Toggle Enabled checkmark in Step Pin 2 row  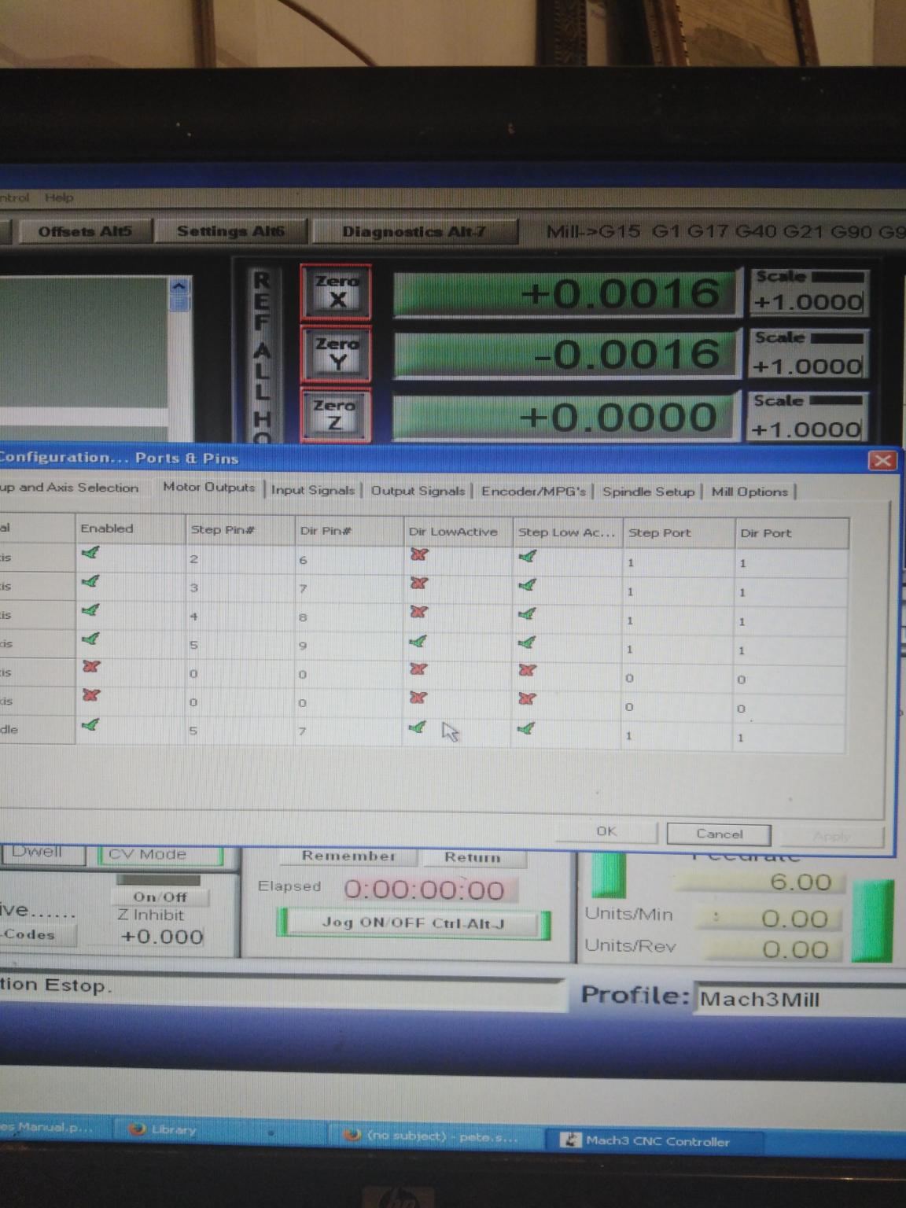(90, 554)
